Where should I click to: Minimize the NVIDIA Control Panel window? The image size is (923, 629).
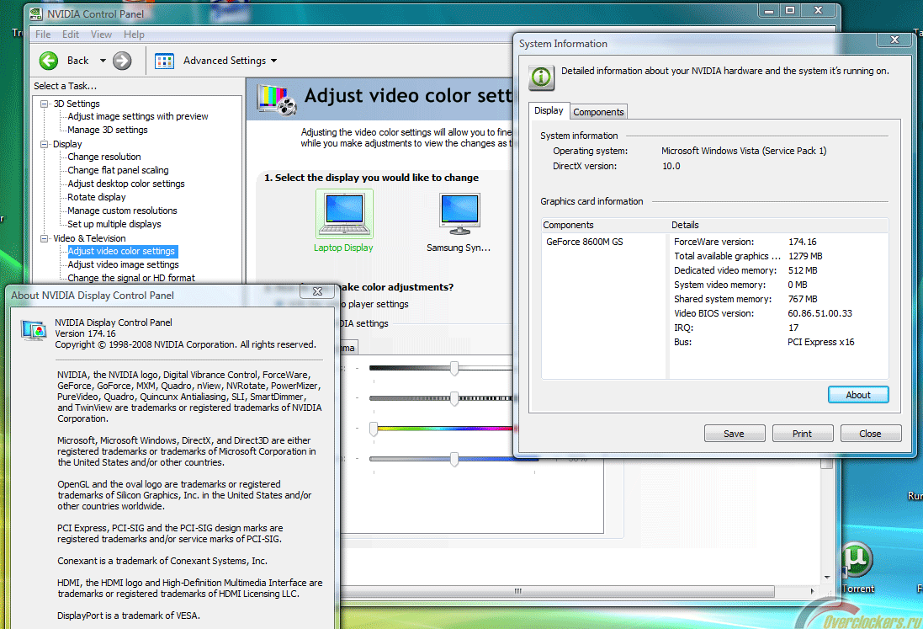coord(769,11)
